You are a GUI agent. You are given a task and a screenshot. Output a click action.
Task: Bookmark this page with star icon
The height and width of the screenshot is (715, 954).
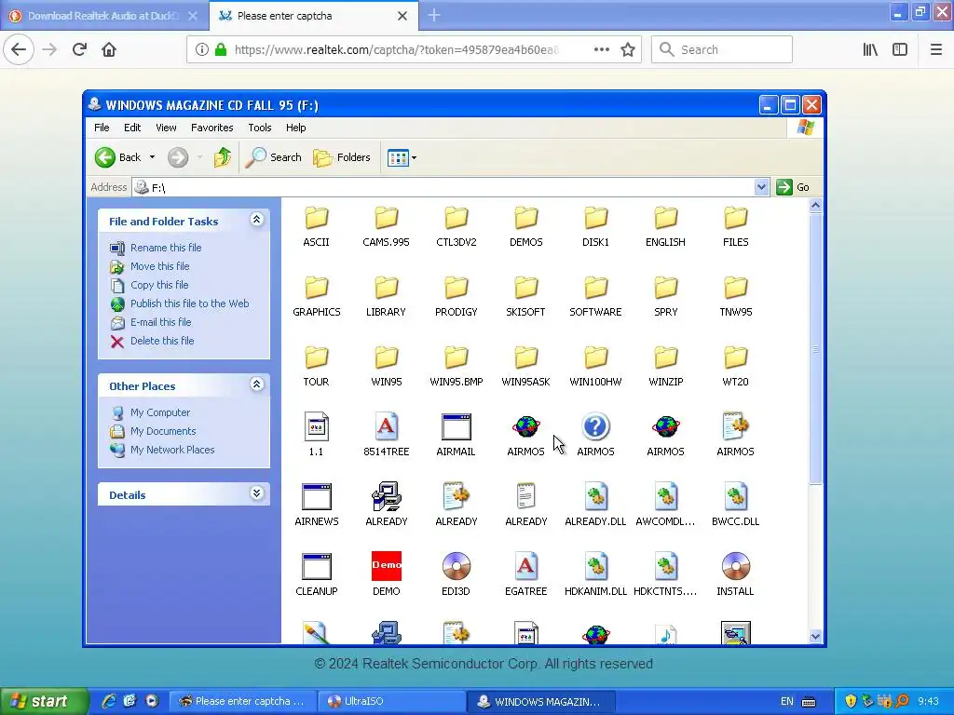click(x=628, y=50)
